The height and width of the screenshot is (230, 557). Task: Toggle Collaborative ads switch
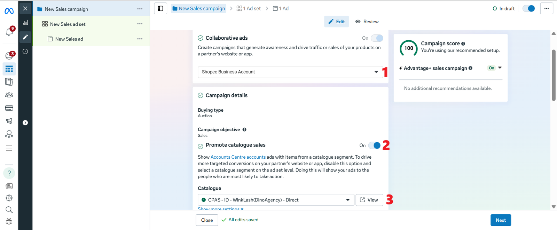pos(377,38)
